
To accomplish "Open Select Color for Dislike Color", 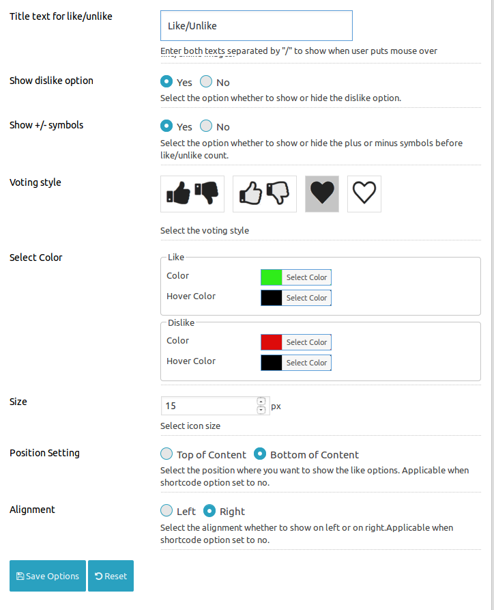I will (x=306, y=342).
